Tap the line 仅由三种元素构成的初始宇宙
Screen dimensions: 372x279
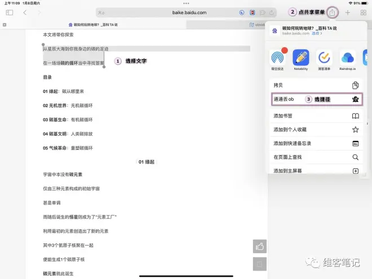click(x=71, y=189)
